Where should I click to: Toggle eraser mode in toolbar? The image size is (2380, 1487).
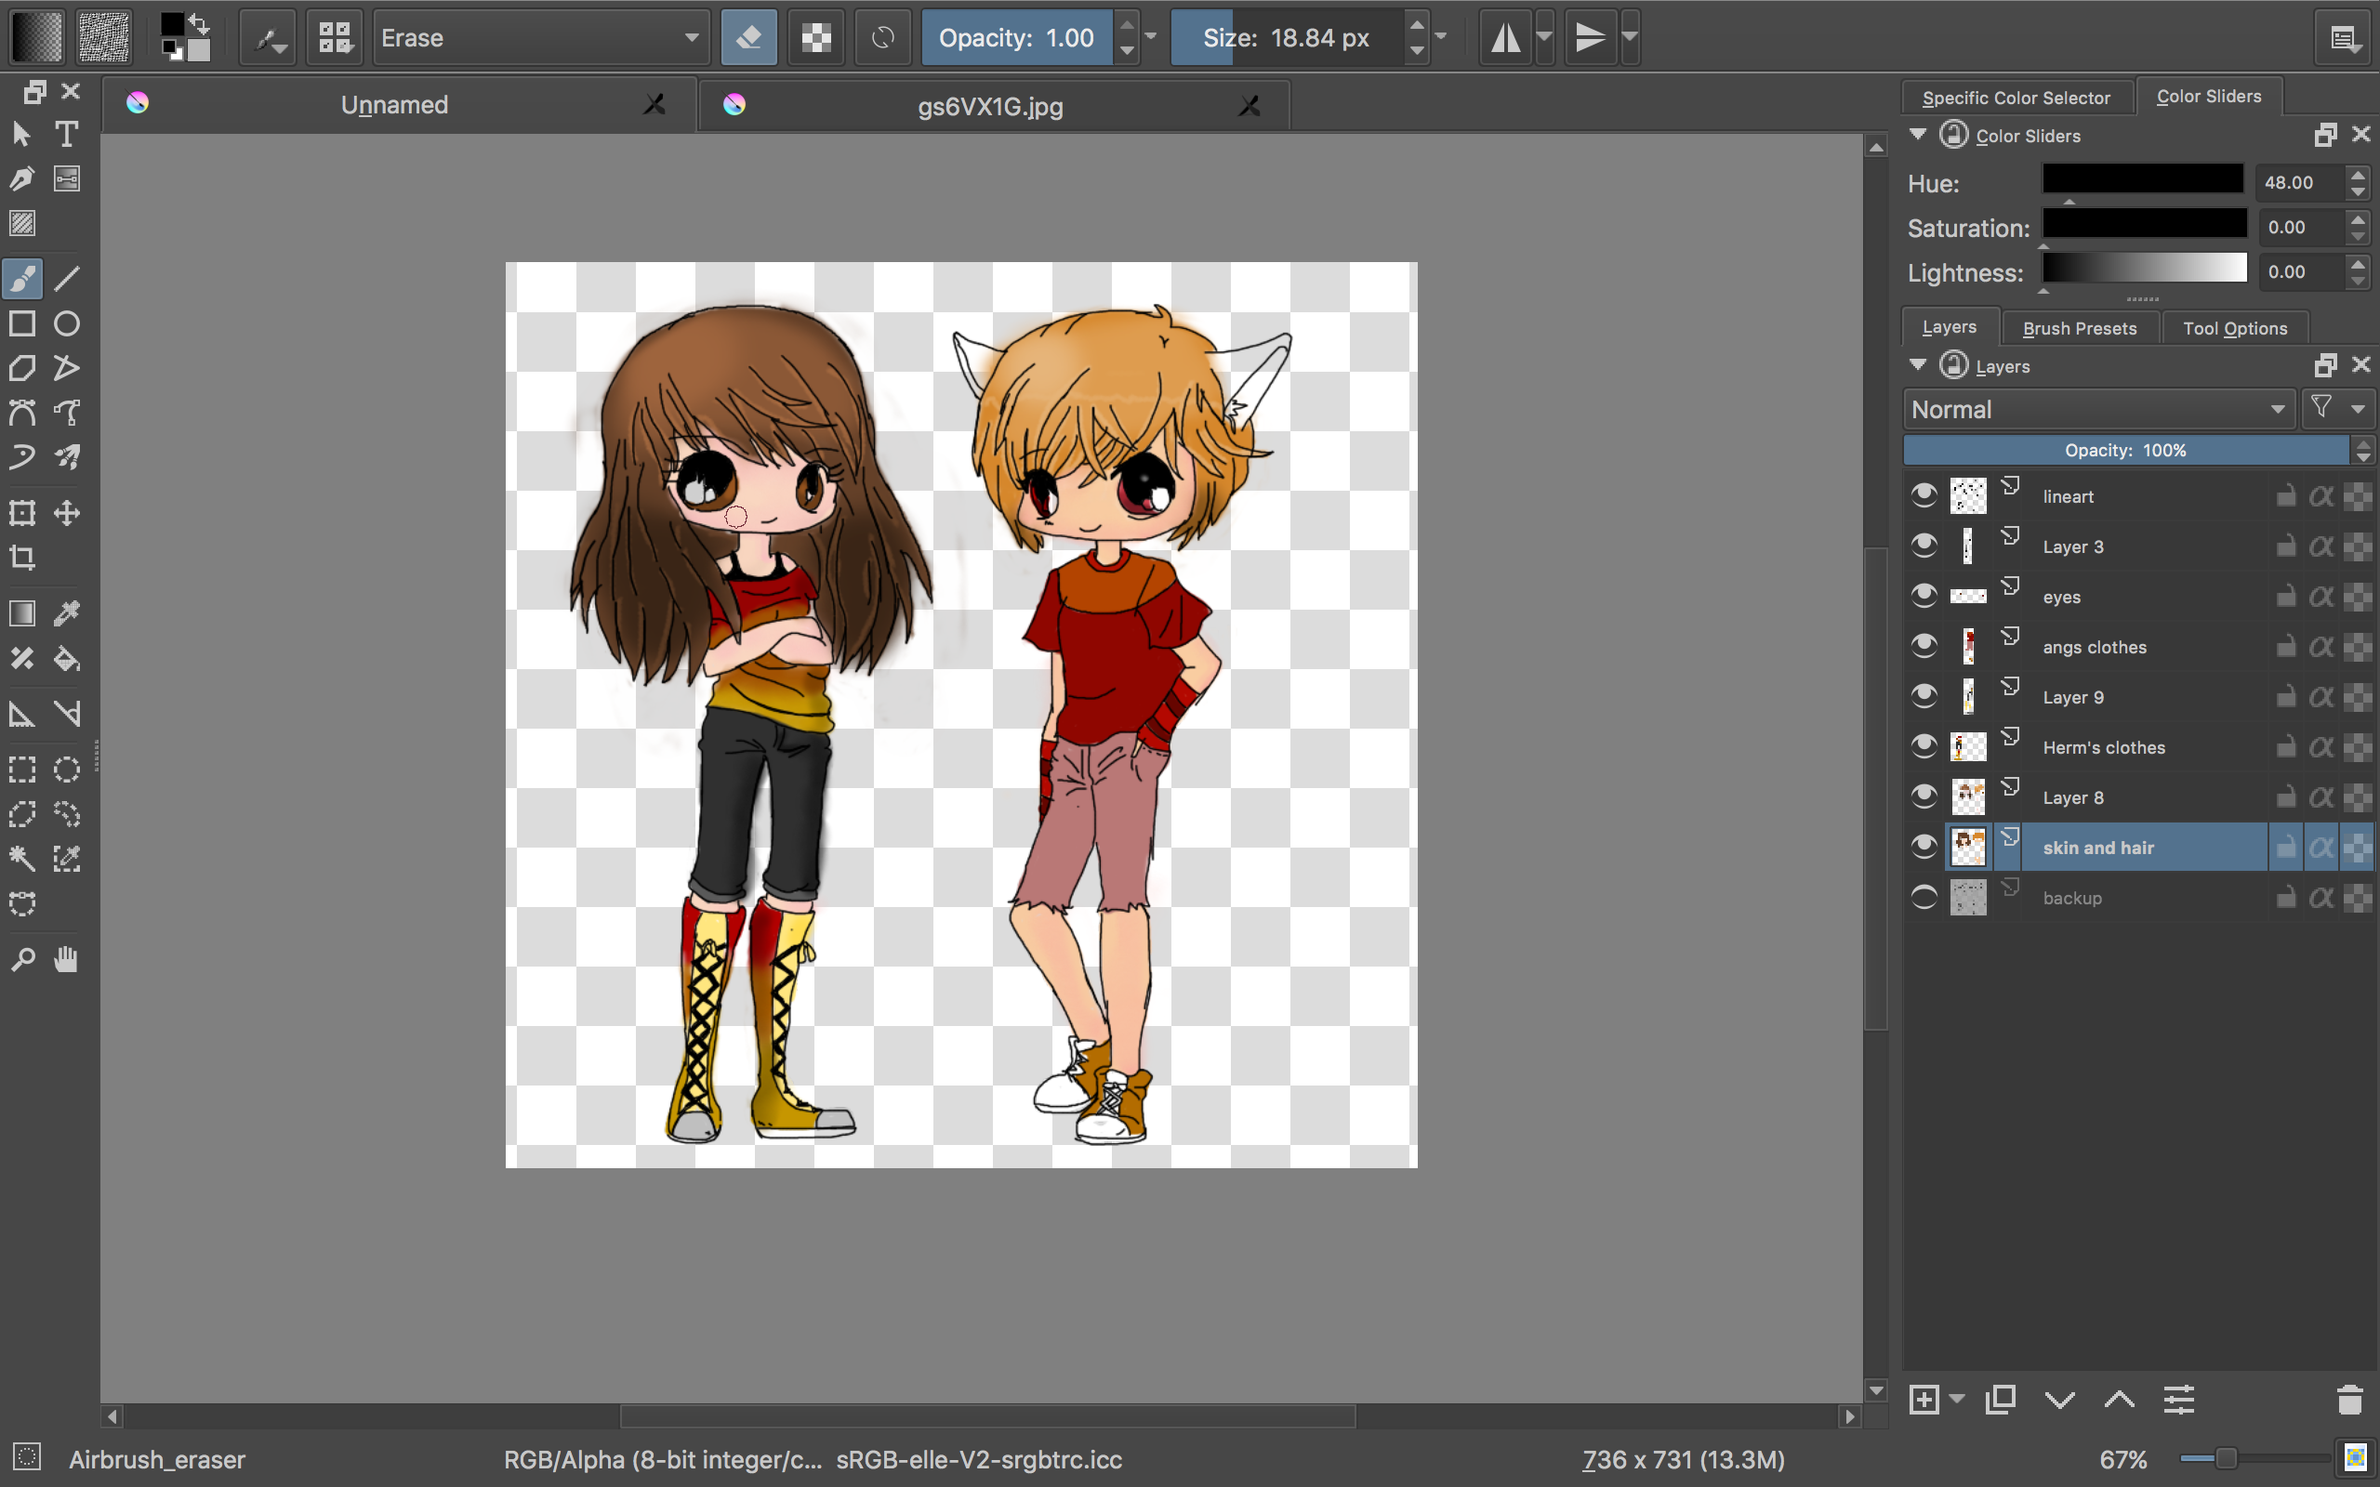point(748,38)
